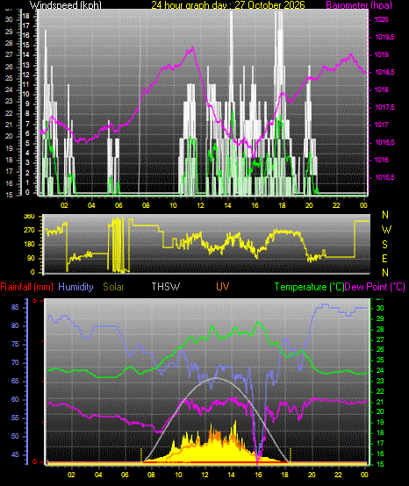409x486 pixels.
Task: Select the 270 degree axis label
Action: point(29,231)
